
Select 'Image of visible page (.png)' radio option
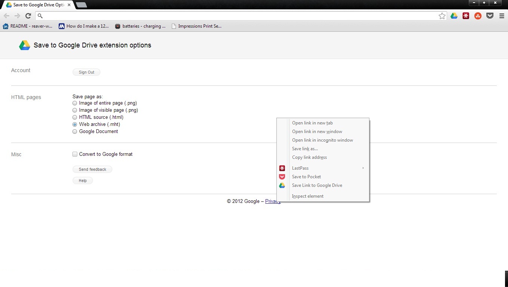[x=75, y=110]
